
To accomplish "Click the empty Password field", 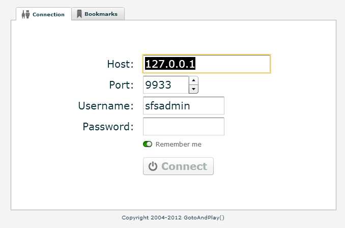I will [x=184, y=127].
